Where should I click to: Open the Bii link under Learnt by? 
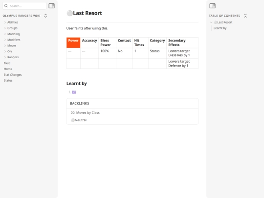point(74,92)
